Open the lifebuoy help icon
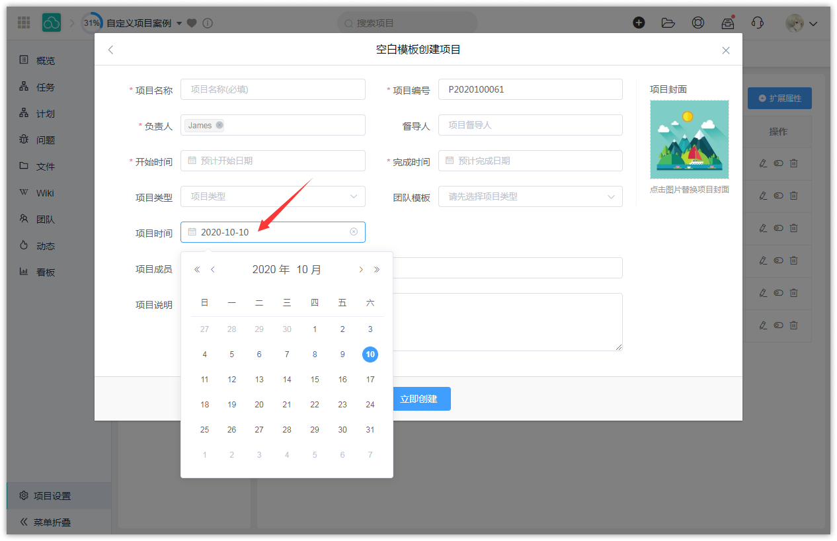The height and width of the screenshot is (541, 837). [698, 22]
